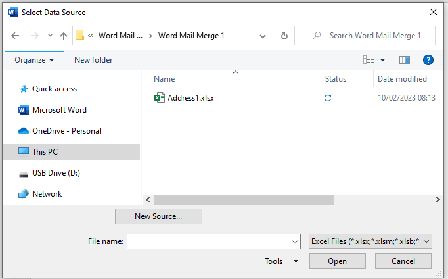Click the USB drive icon
Image resolution: width=448 pixels, height=279 pixels.
[24, 174]
